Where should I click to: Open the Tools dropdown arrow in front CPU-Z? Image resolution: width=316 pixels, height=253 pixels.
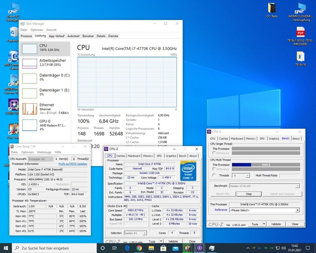(x=161, y=241)
